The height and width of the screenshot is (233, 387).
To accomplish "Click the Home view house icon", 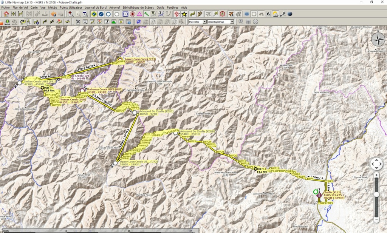I will pos(6,14).
